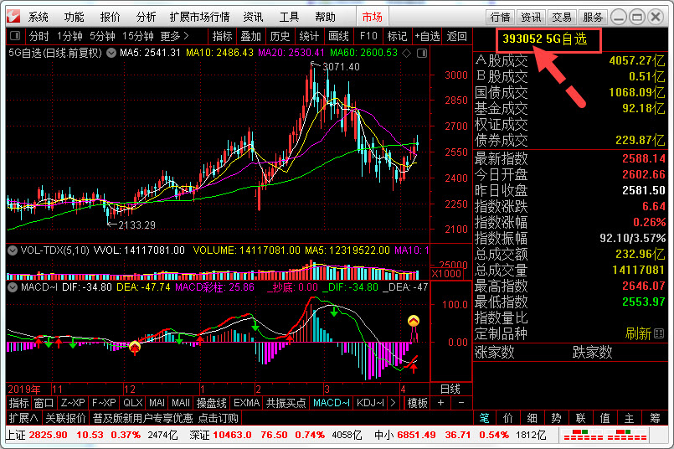Image resolution: width=674 pixels, height=449 pixels.
Task: Click the 服务 button
Action: pyautogui.click(x=593, y=18)
